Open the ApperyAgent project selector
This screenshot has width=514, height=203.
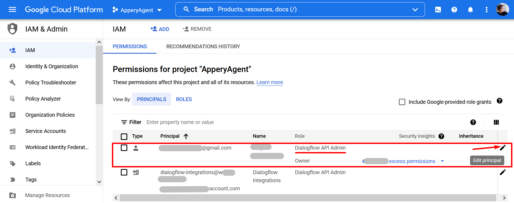[x=137, y=10]
